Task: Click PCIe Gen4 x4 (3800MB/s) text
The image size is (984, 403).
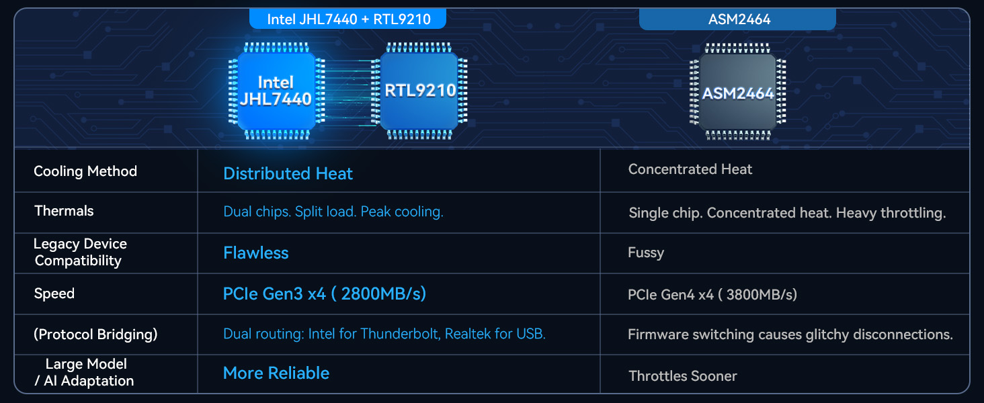Action: coord(712,294)
